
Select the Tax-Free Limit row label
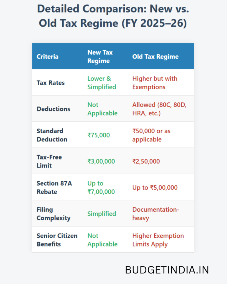pyautogui.click(x=49, y=161)
